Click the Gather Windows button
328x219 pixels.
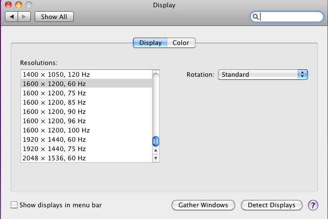[203, 205]
